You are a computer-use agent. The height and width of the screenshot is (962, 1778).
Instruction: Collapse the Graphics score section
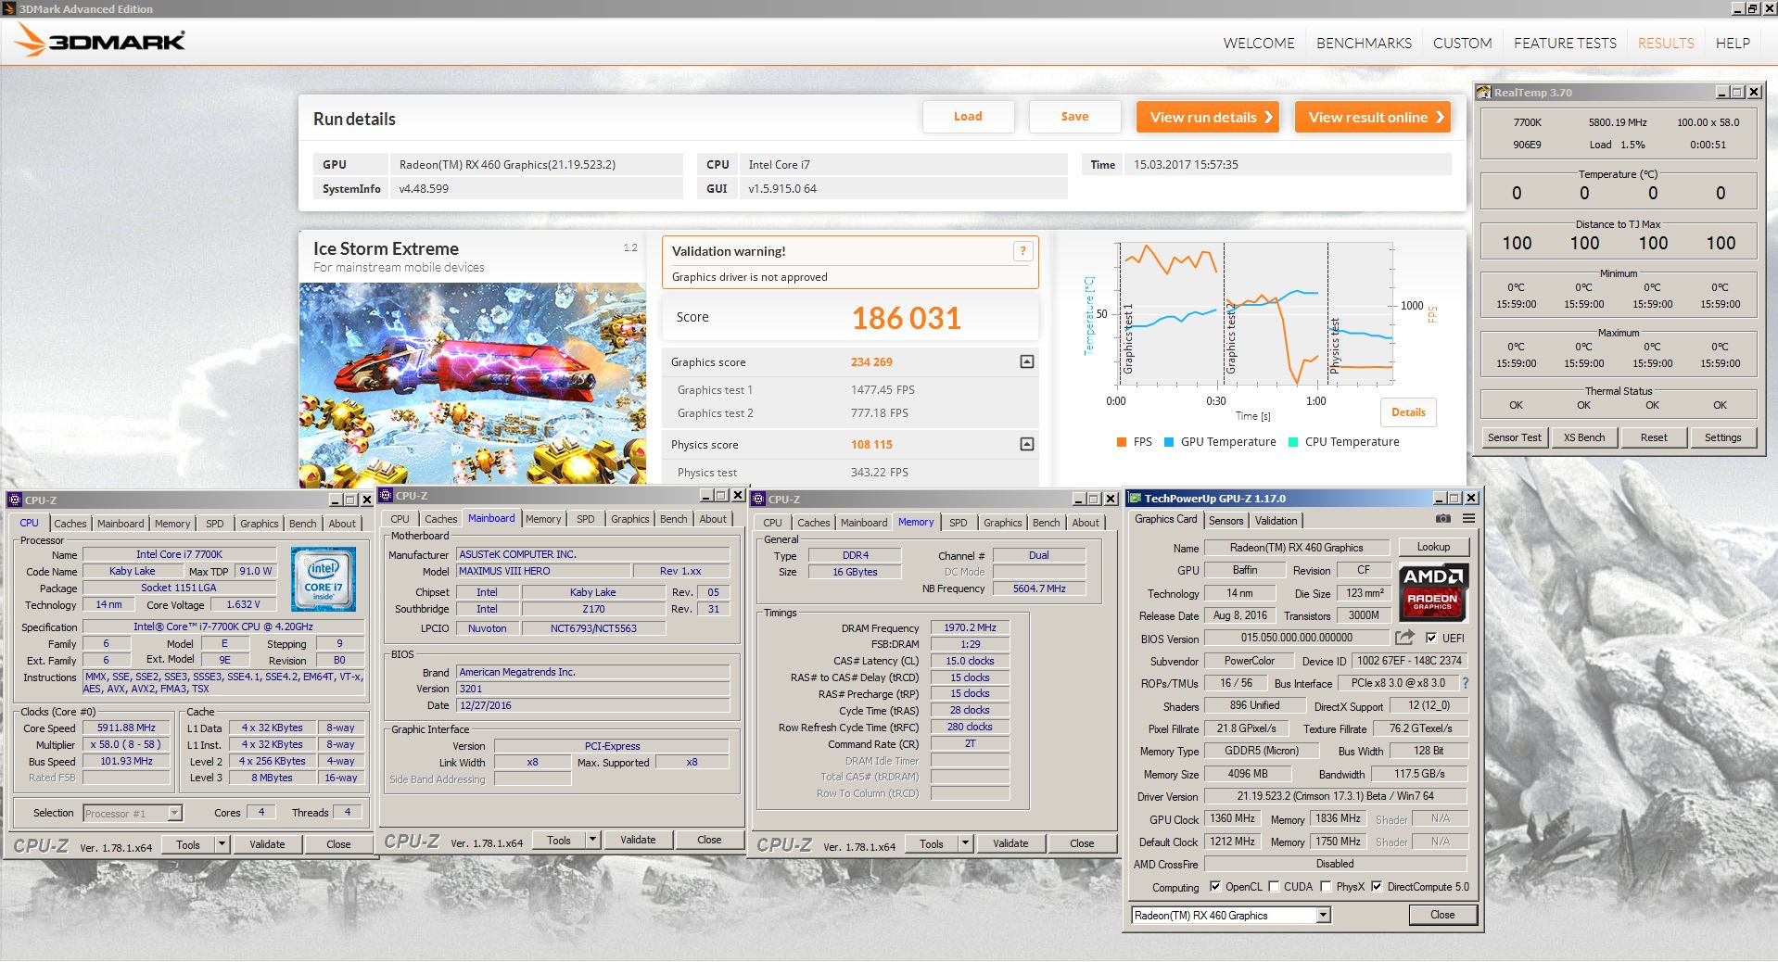(x=1026, y=361)
